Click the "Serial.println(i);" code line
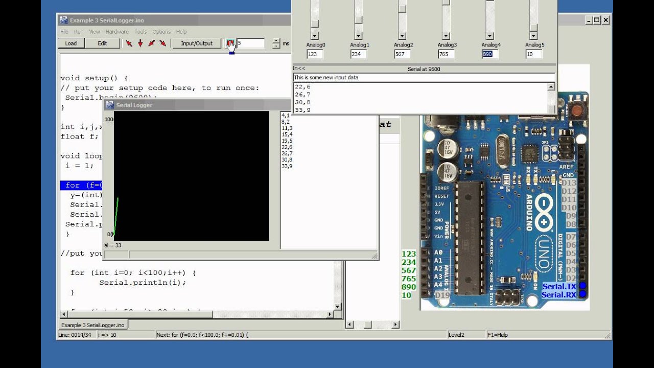 click(x=143, y=282)
